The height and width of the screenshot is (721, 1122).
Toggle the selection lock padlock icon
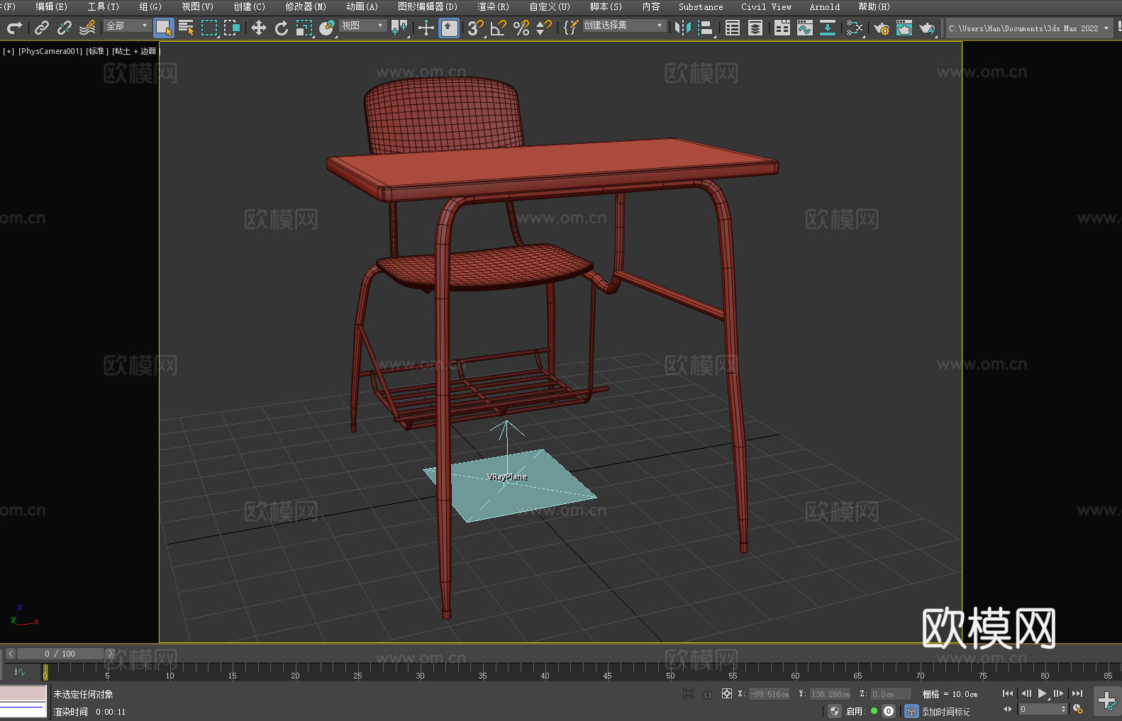pyautogui.click(x=708, y=693)
